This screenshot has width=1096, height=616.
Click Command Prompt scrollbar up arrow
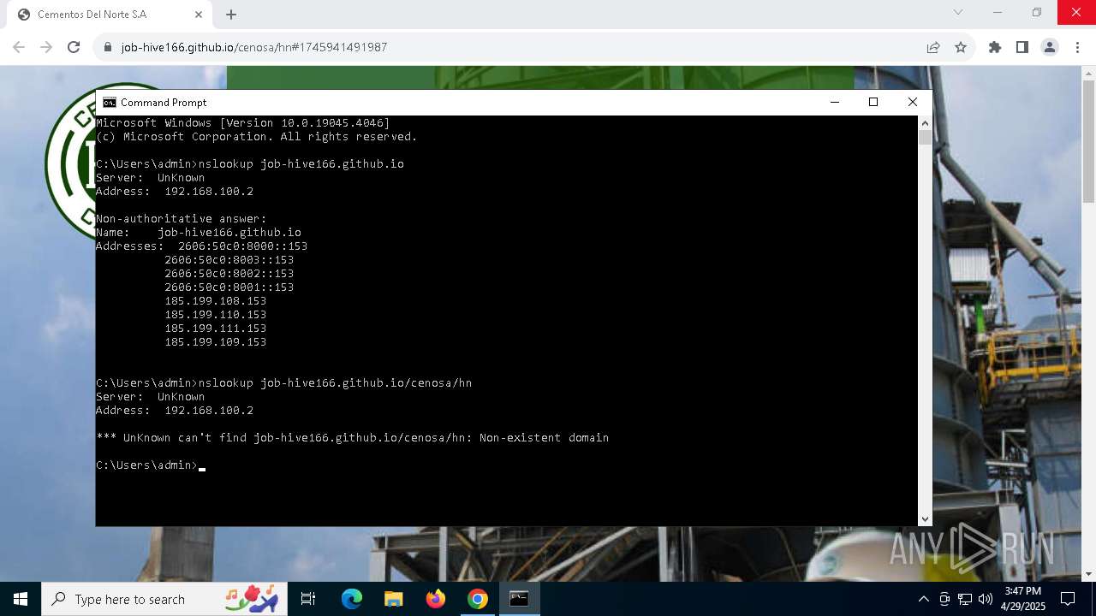click(925, 123)
